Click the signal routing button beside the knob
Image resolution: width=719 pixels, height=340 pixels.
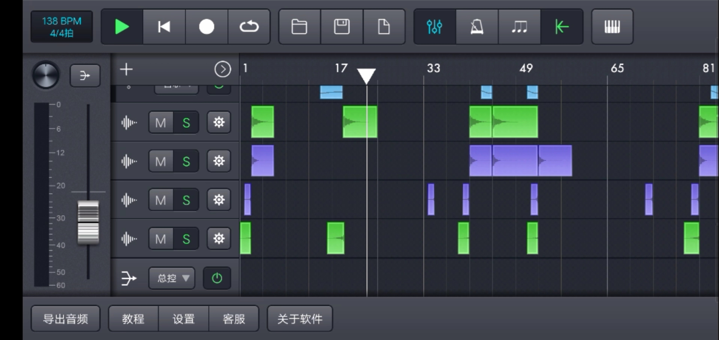[x=85, y=76]
